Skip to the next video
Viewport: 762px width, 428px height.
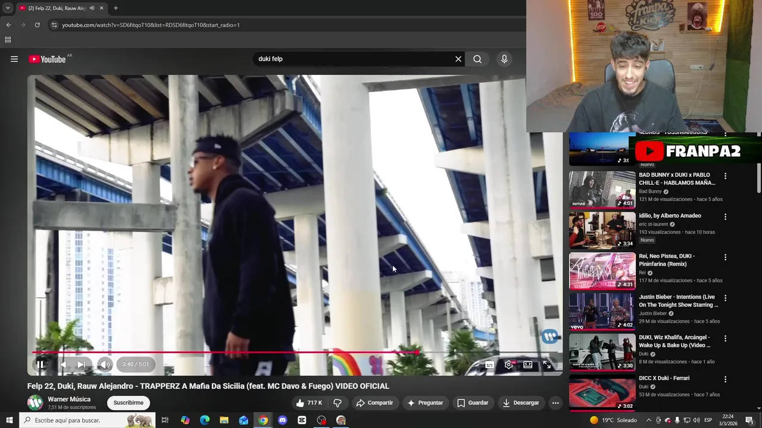click(82, 364)
